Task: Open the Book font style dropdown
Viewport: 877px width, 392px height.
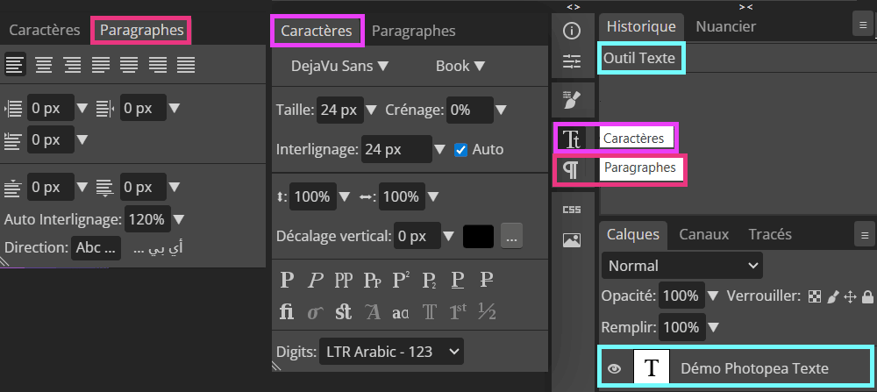Action: coord(460,66)
